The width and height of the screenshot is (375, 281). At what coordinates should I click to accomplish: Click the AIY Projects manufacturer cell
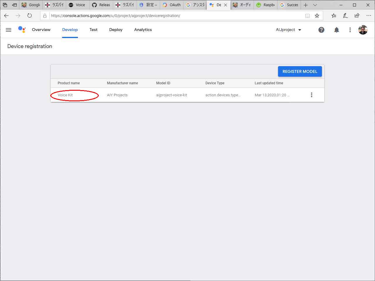pos(117,95)
